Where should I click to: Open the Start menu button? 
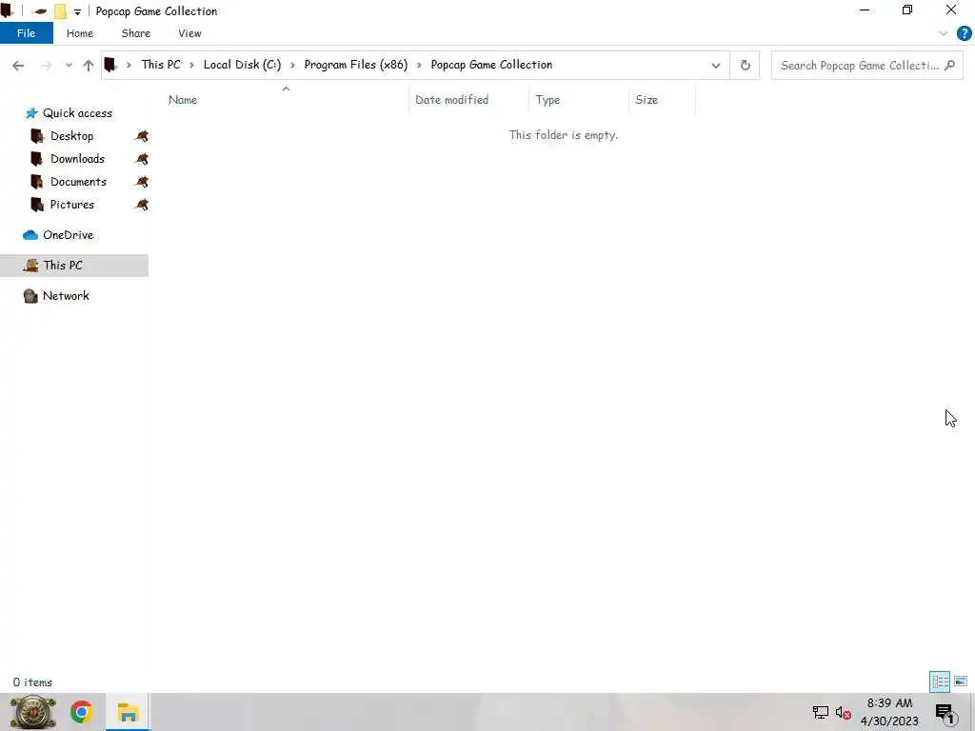pyautogui.click(x=33, y=712)
